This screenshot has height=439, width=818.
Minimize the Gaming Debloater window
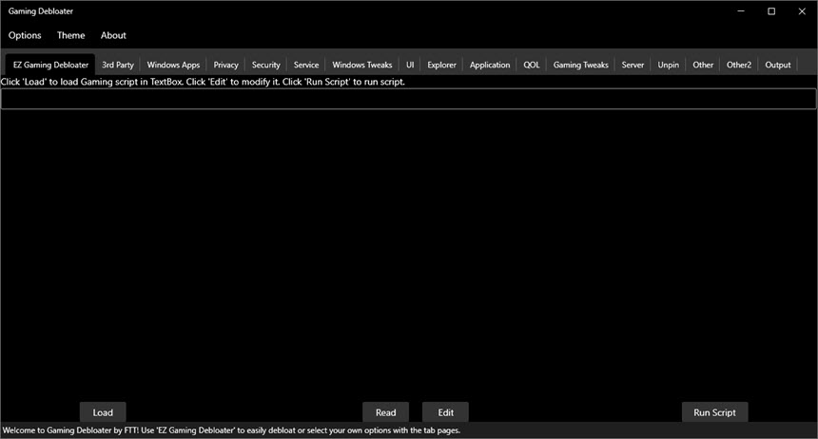tap(741, 11)
